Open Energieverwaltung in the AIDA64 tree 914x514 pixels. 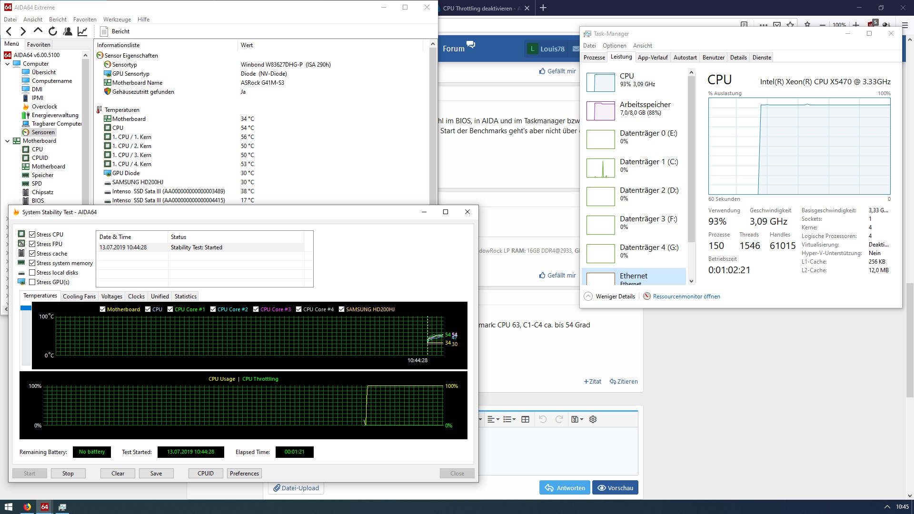coord(55,115)
